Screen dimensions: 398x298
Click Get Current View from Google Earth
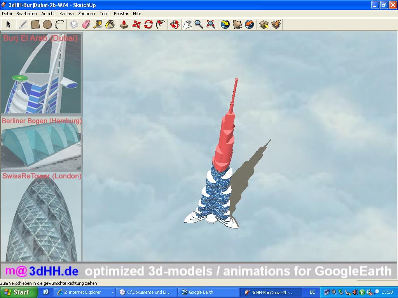(225, 24)
